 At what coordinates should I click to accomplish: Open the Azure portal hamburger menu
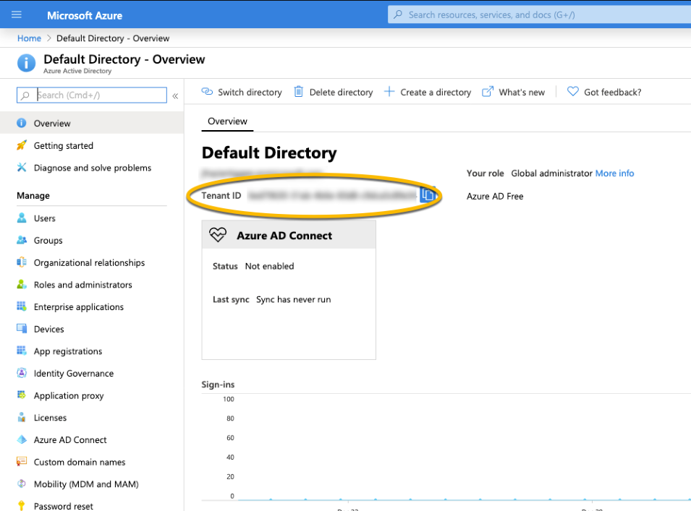(x=17, y=15)
